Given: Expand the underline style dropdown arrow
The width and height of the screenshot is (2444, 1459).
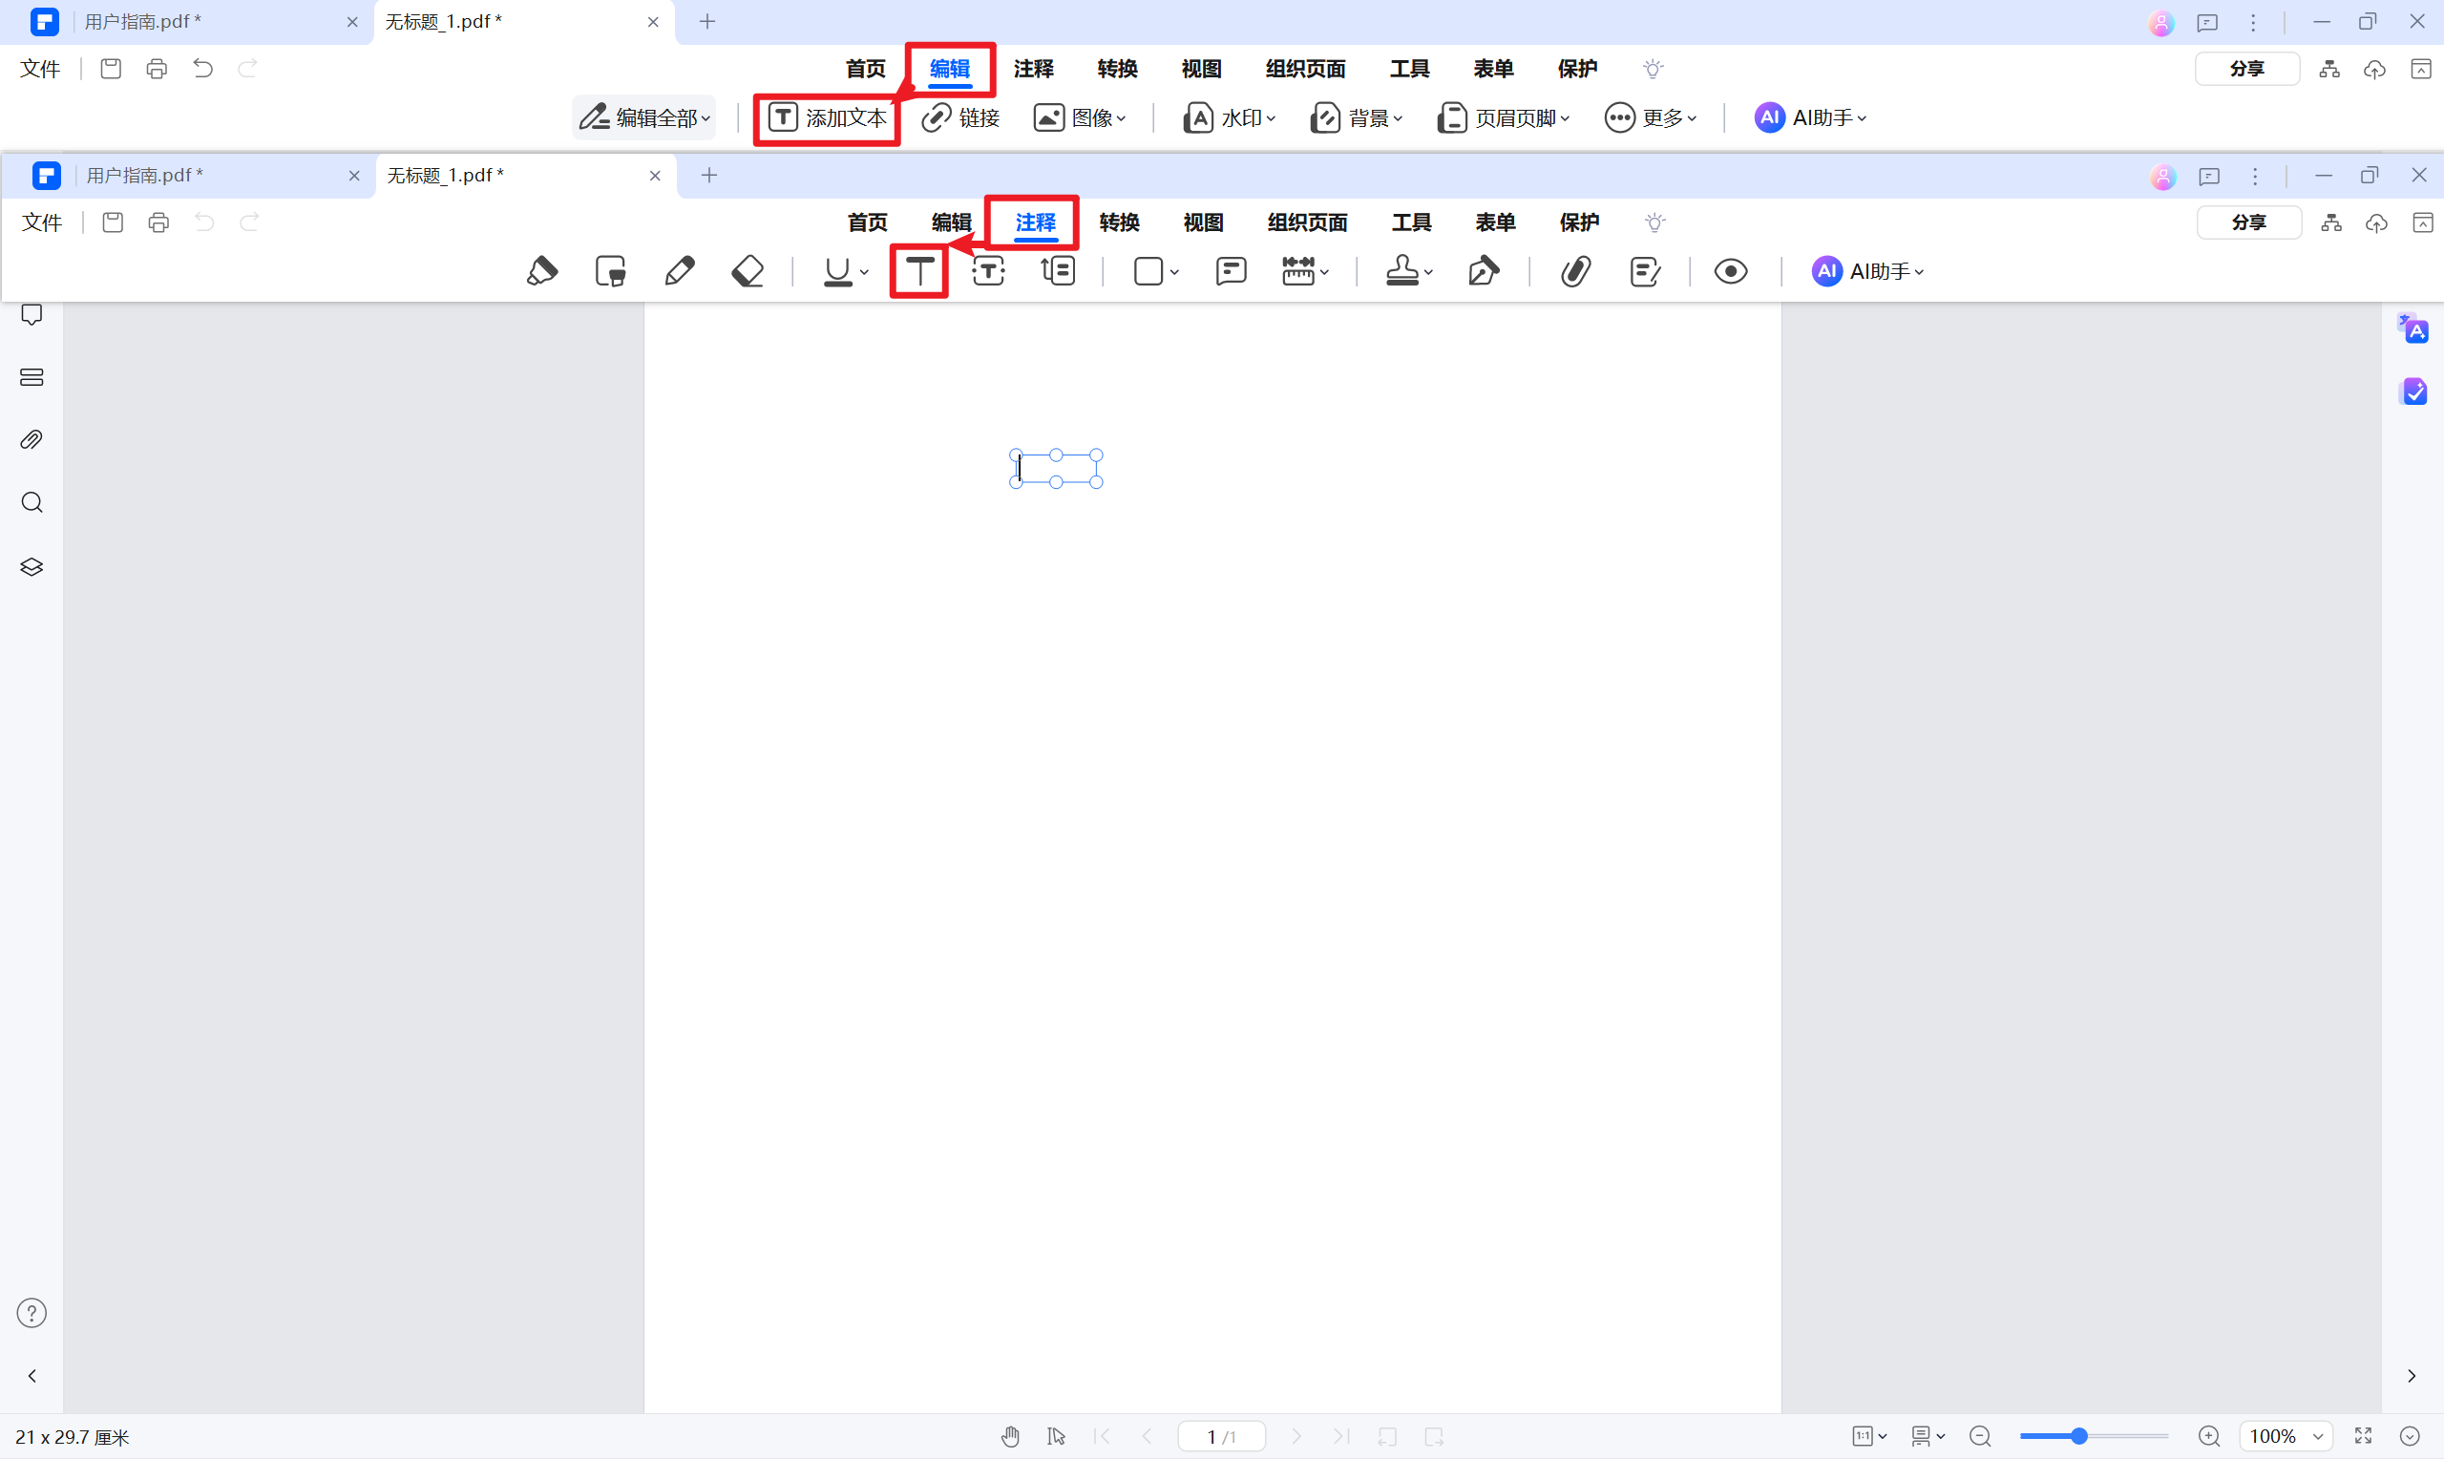Looking at the screenshot, I should point(865,272).
